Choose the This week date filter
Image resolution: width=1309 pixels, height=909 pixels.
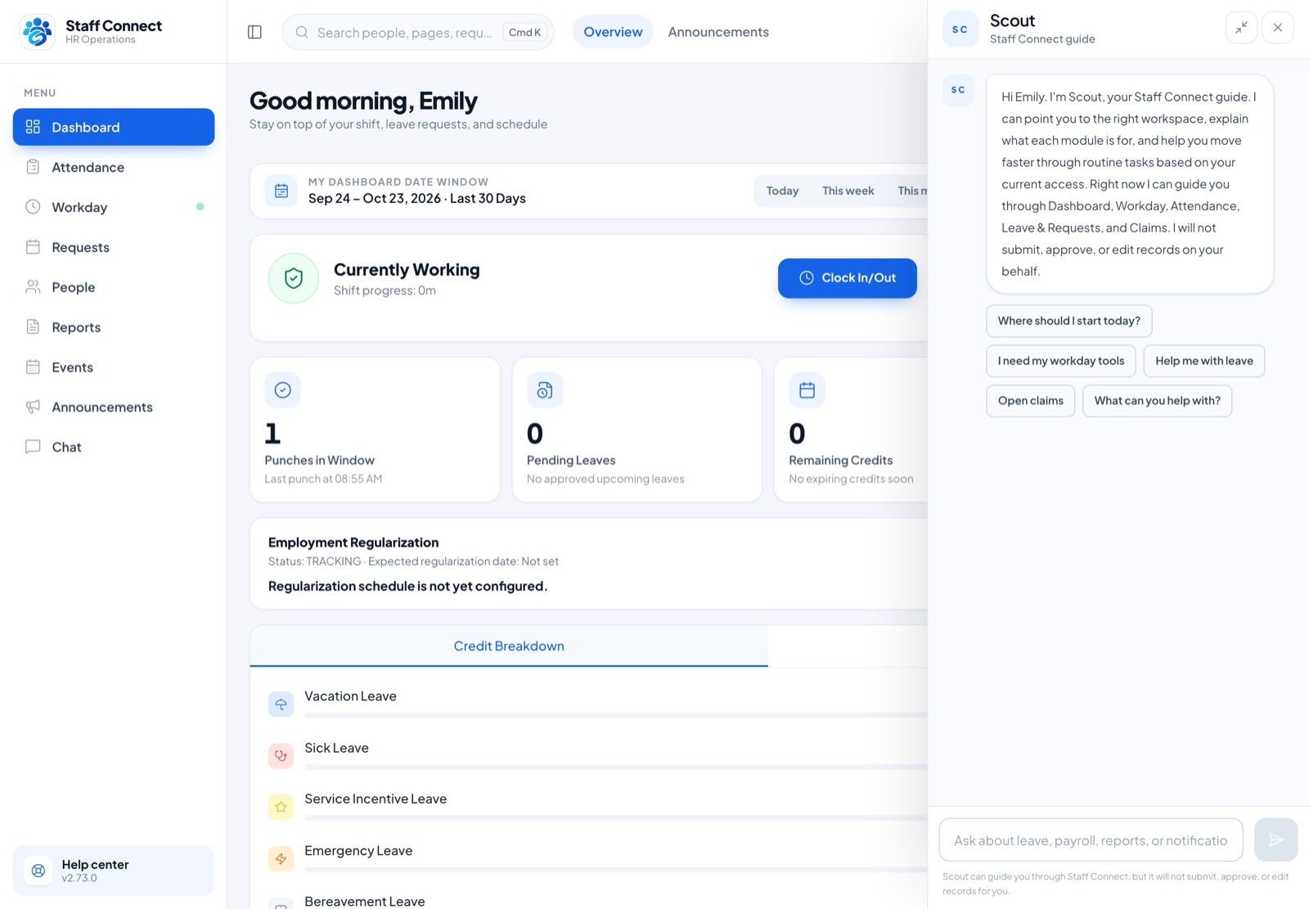coord(848,191)
